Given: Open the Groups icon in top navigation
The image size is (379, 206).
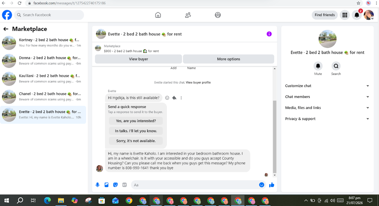Looking at the screenshot, I should [218, 15].
